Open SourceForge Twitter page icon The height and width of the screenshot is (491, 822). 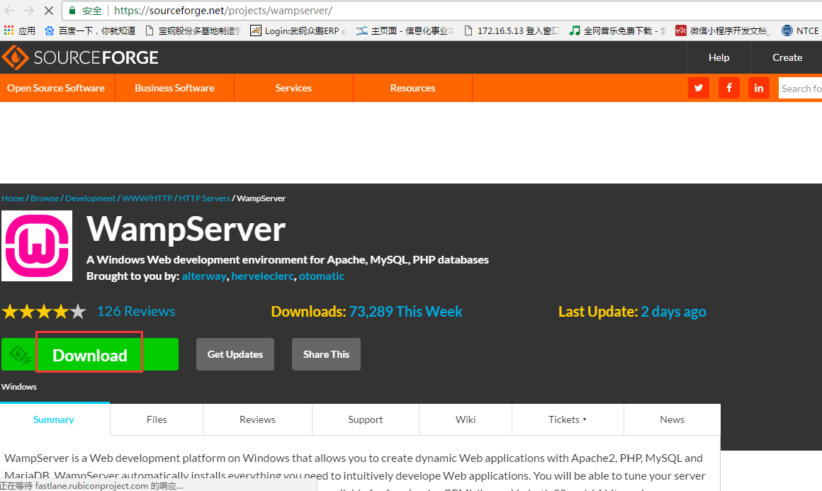tap(698, 88)
